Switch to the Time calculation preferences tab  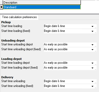(19, 17)
